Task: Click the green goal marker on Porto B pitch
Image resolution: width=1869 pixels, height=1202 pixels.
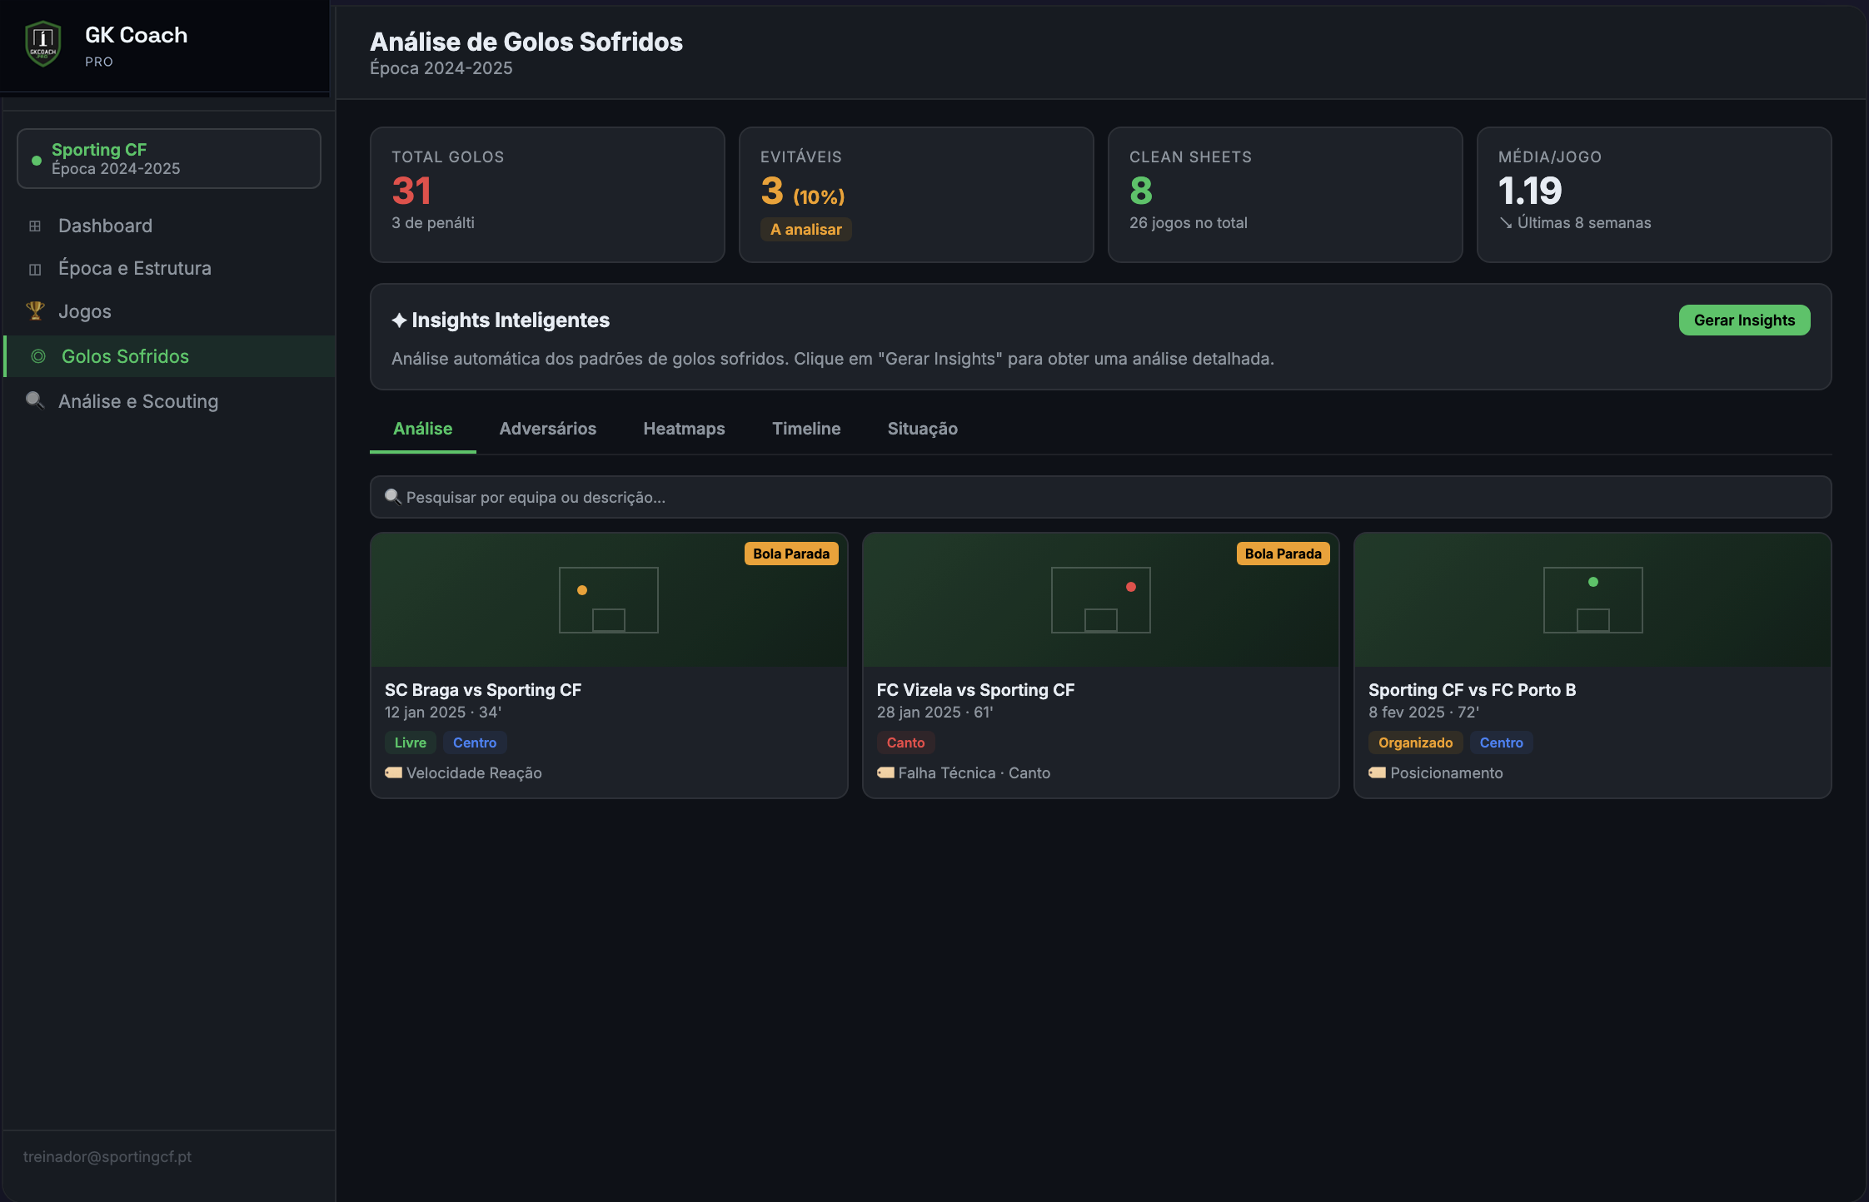Action: click(x=1593, y=582)
